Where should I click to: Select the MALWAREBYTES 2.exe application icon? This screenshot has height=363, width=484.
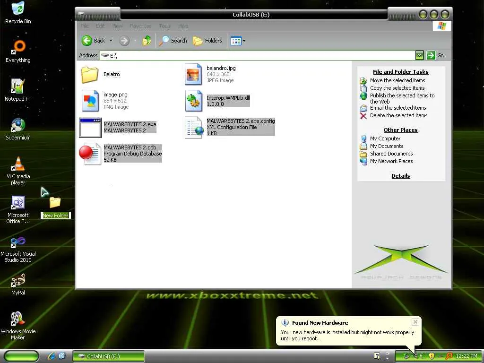90,127
